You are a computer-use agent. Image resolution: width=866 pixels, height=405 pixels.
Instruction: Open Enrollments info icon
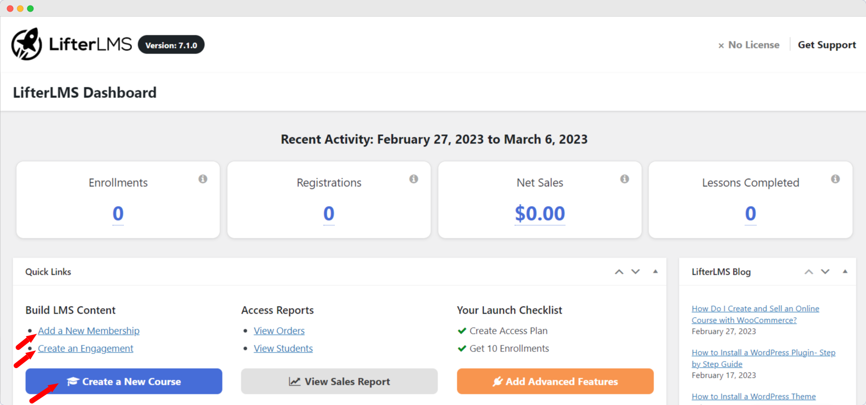point(203,179)
